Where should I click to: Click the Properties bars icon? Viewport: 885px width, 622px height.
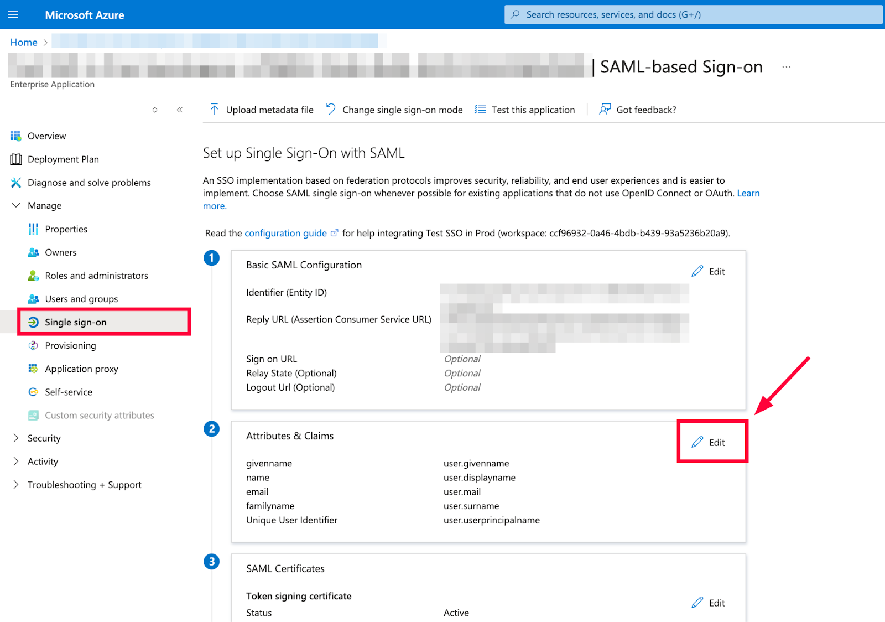[33, 229]
